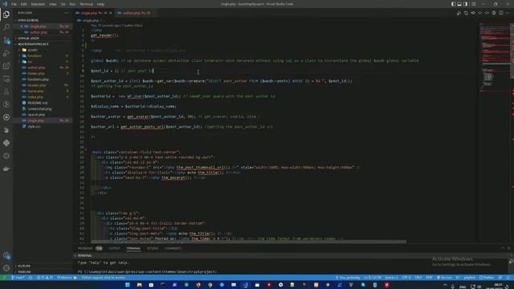The image size is (514, 289).
Task: Close the bottom panel with X icon
Action: click(x=508, y=248)
